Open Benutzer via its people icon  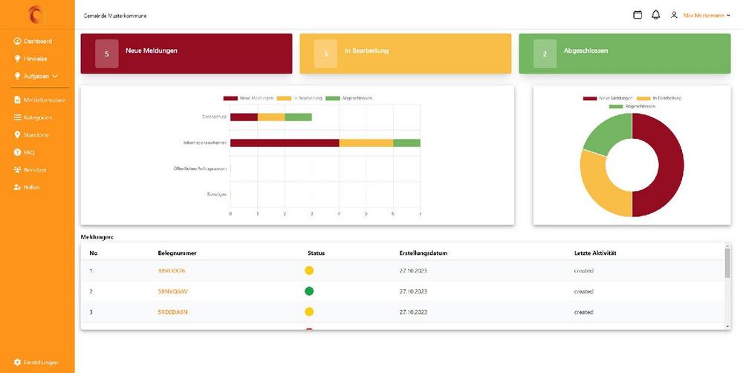[x=18, y=169]
